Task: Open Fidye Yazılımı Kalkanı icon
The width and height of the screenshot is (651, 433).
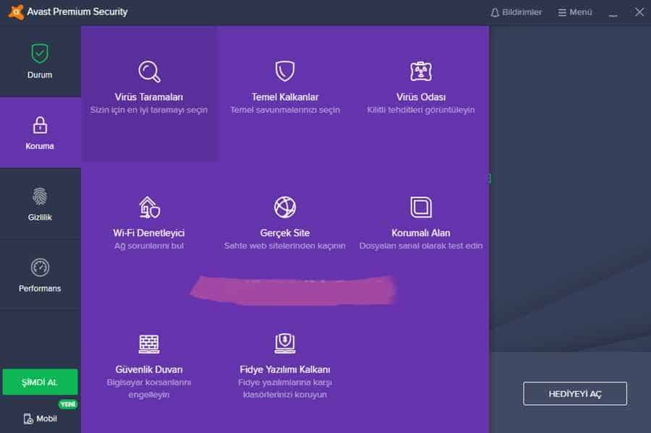Action: pos(285,343)
